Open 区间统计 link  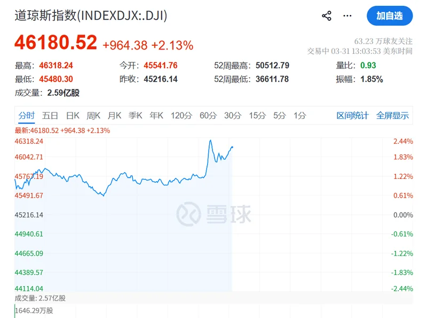point(352,116)
